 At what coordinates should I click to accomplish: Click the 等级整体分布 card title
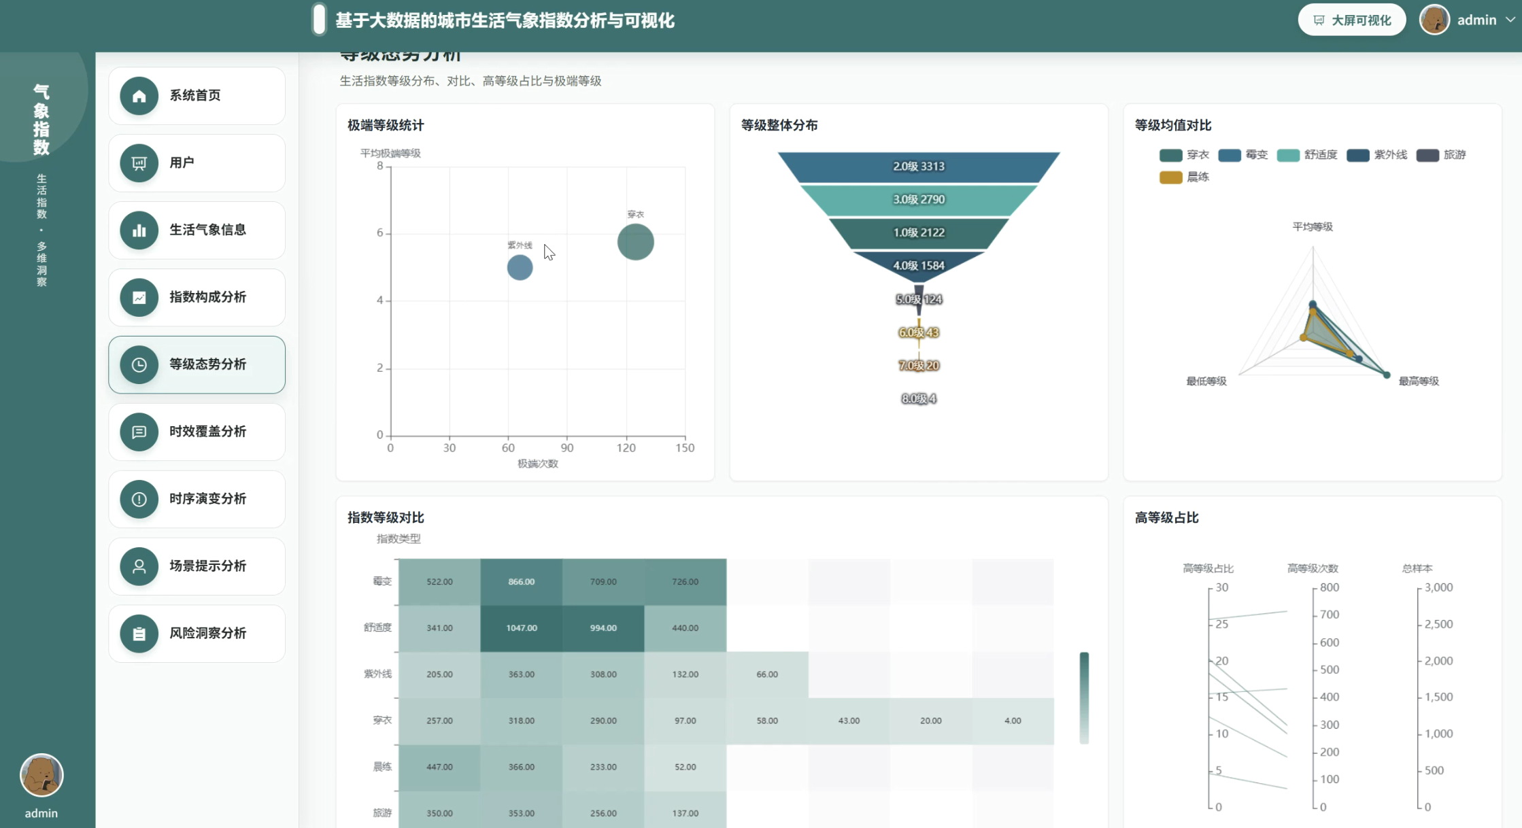click(779, 125)
